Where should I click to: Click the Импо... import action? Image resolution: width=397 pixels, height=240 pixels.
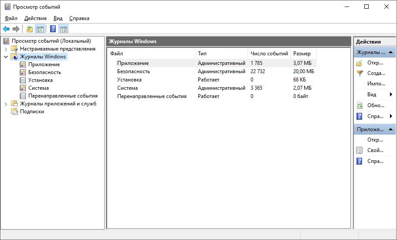point(376,84)
